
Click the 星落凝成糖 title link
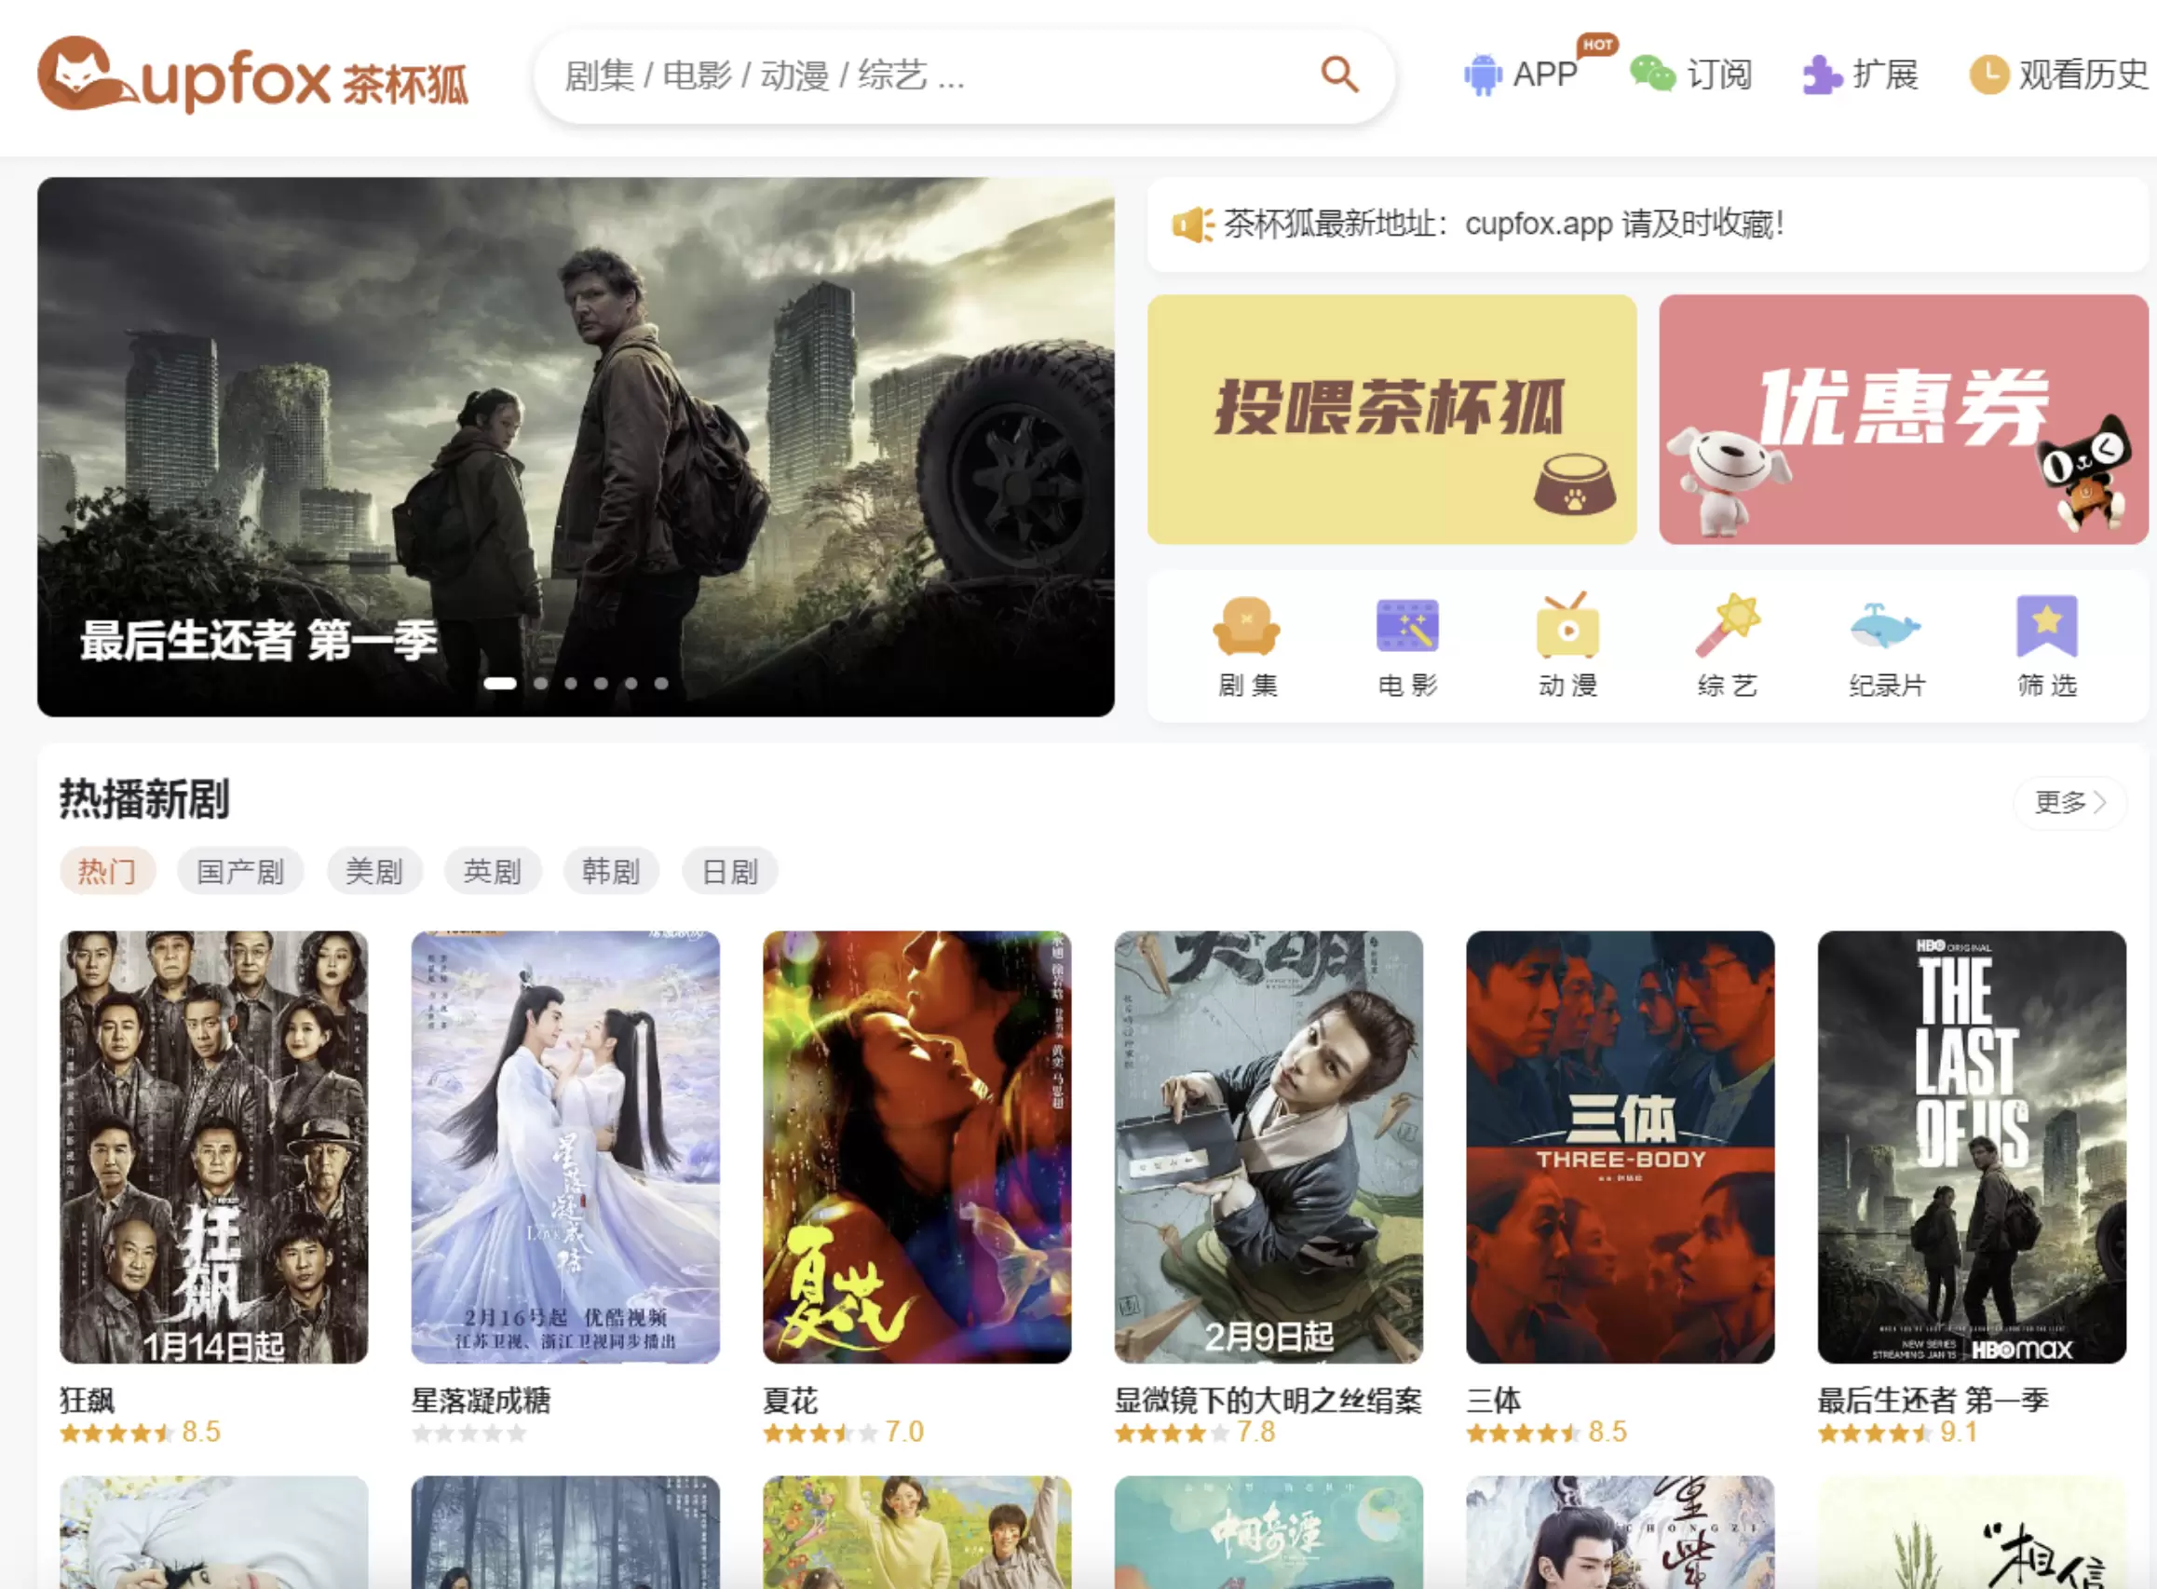pyautogui.click(x=481, y=1400)
